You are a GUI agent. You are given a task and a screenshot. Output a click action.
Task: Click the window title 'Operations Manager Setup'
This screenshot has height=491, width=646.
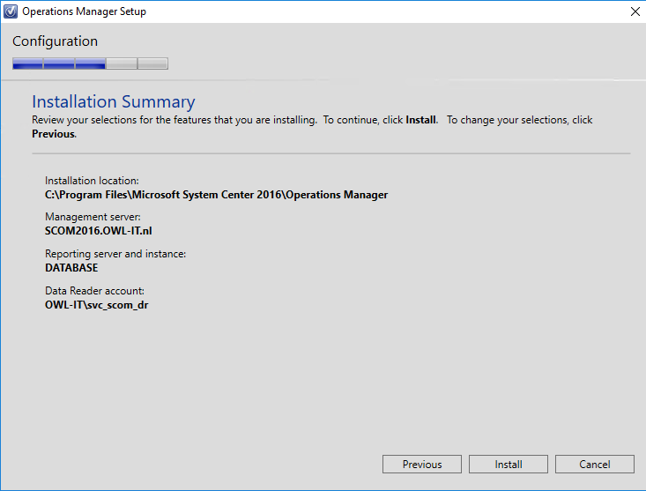[84, 11]
